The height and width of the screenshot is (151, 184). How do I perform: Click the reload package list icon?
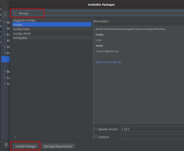(15, 137)
